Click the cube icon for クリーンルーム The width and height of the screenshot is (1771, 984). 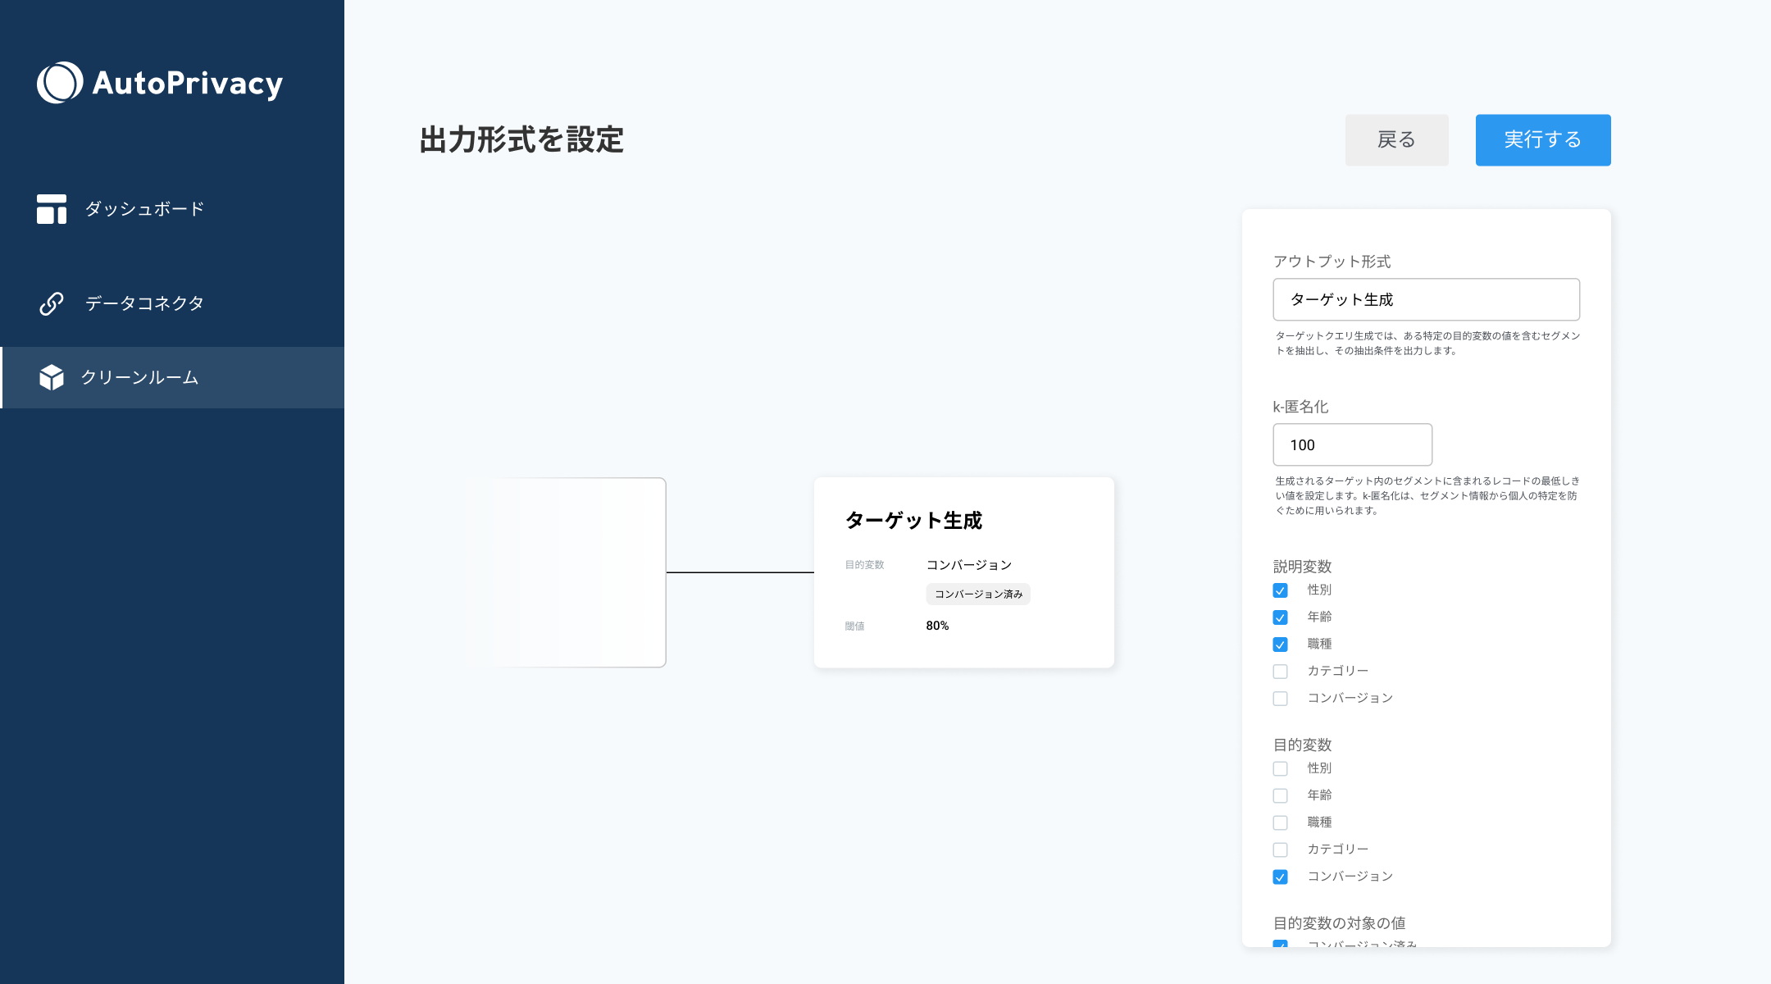(x=51, y=377)
